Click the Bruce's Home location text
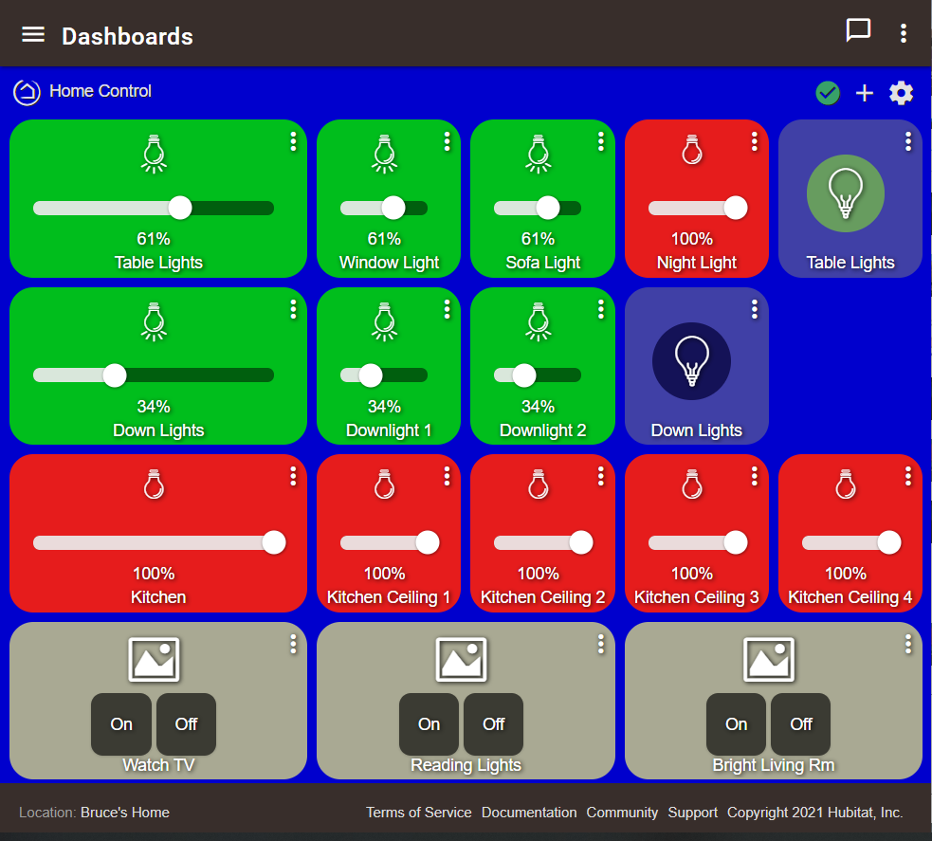 click(125, 813)
